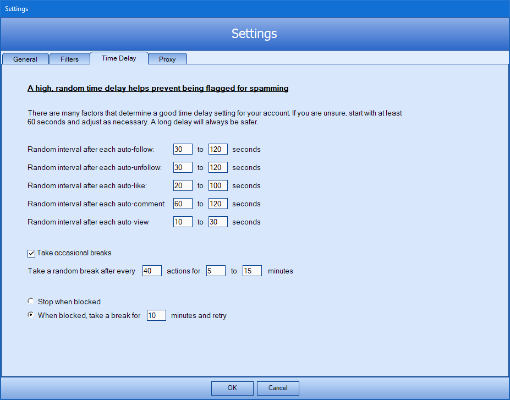Choose When blocked, take a break option
Image resolution: width=510 pixels, height=400 pixels.
tap(31, 315)
